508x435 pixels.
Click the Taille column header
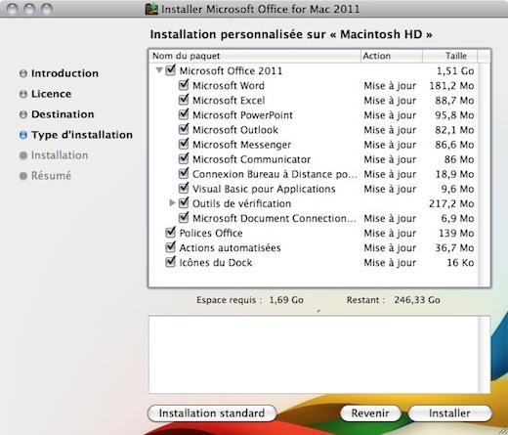click(x=449, y=56)
